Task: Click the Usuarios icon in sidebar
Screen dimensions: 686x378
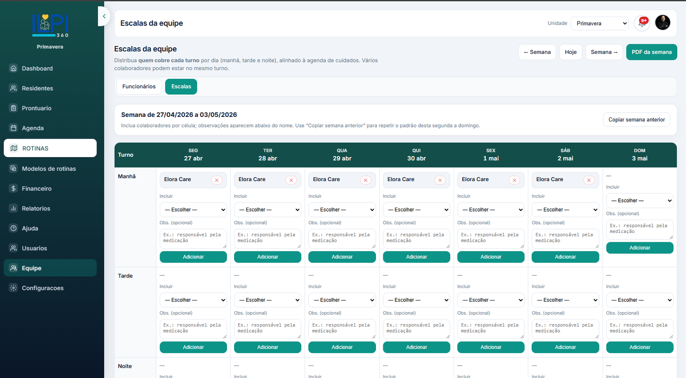Action: tap(14, 248)
